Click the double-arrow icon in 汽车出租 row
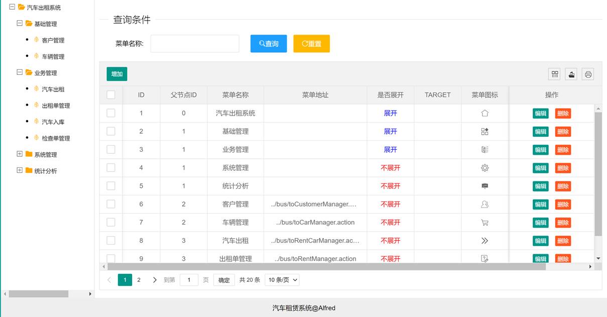607x317 pixels. pyautogui.click(x=484, y=241)
